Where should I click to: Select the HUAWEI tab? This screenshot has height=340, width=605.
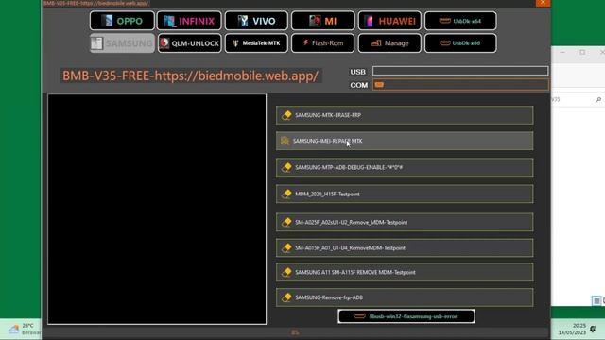[x=389, y=21]
